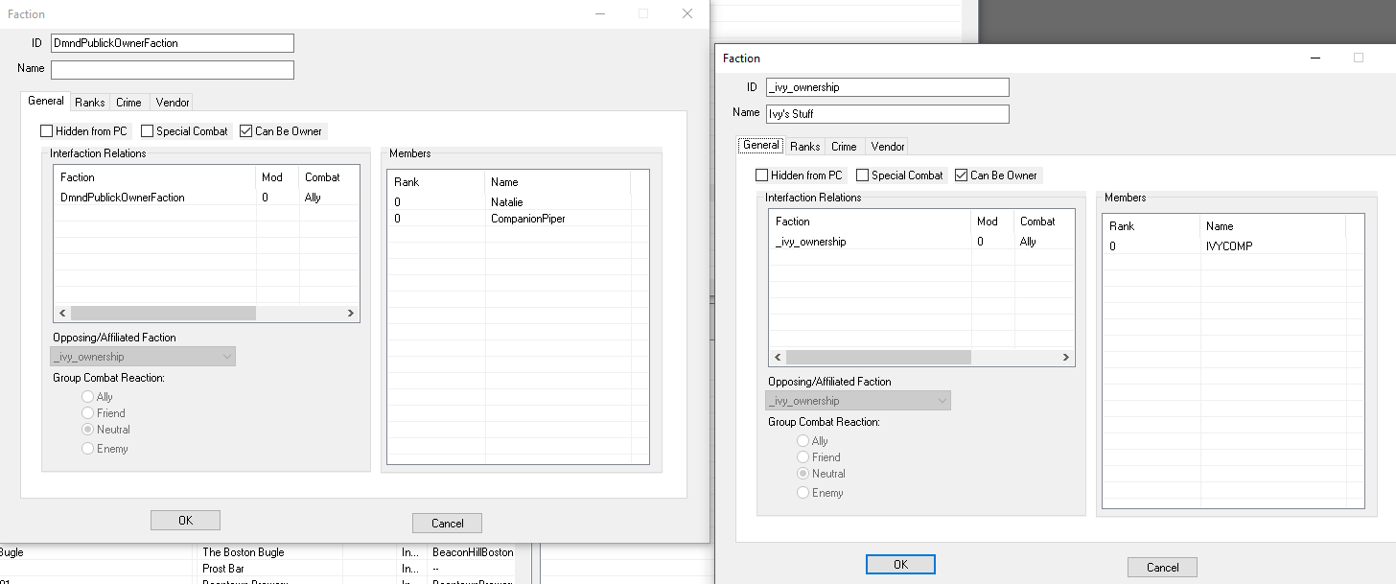The image size is (1396, 584).
Task: Click right scroll arrow in DmndPublickOwnerFaction relations list
Action: pos(351,314)
